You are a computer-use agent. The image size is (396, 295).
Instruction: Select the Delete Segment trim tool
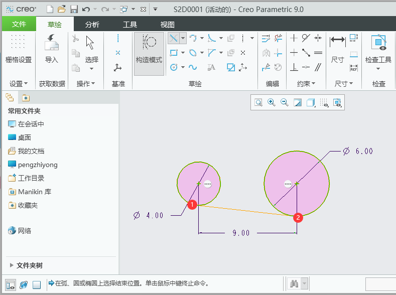coord(278,38)
